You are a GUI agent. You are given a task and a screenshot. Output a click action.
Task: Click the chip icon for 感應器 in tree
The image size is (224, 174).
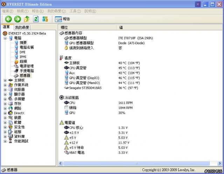[16, 76]
